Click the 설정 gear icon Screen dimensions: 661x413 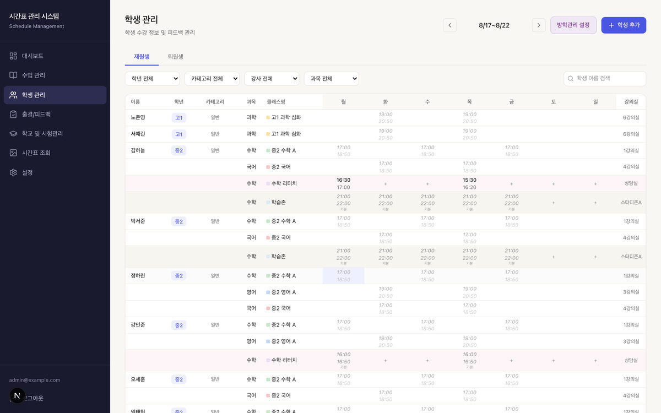pyautogui.click(x=13, y=172)
